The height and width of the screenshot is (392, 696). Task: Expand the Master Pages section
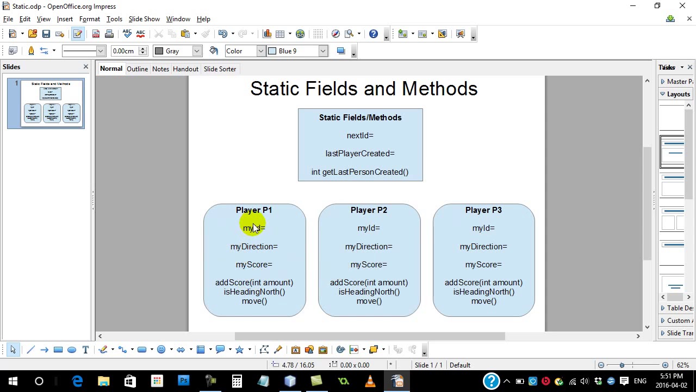[x=676, y=82]
